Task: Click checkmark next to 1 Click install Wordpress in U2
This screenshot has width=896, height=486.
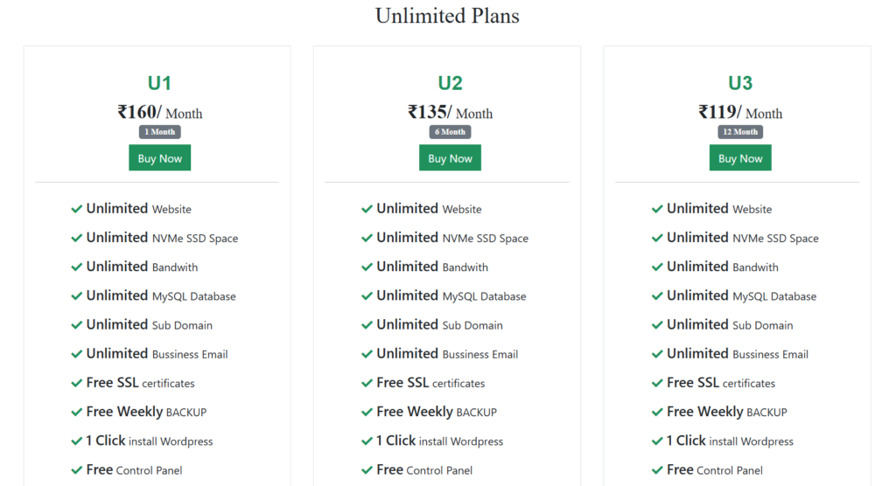Action: click(367, 441)
